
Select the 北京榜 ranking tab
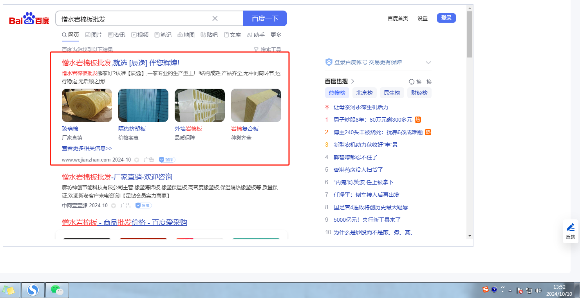[365, 93]
